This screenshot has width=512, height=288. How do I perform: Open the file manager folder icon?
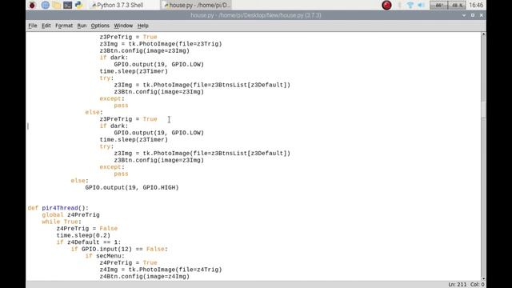pyautogui.click(x=56, y=5)
